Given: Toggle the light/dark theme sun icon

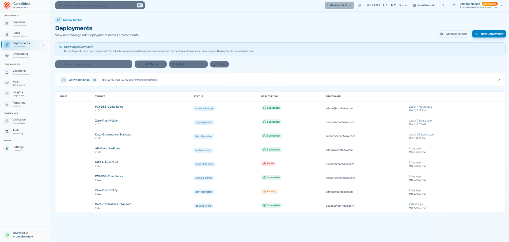Looking at the screenshot, I should tap(360, 5).
